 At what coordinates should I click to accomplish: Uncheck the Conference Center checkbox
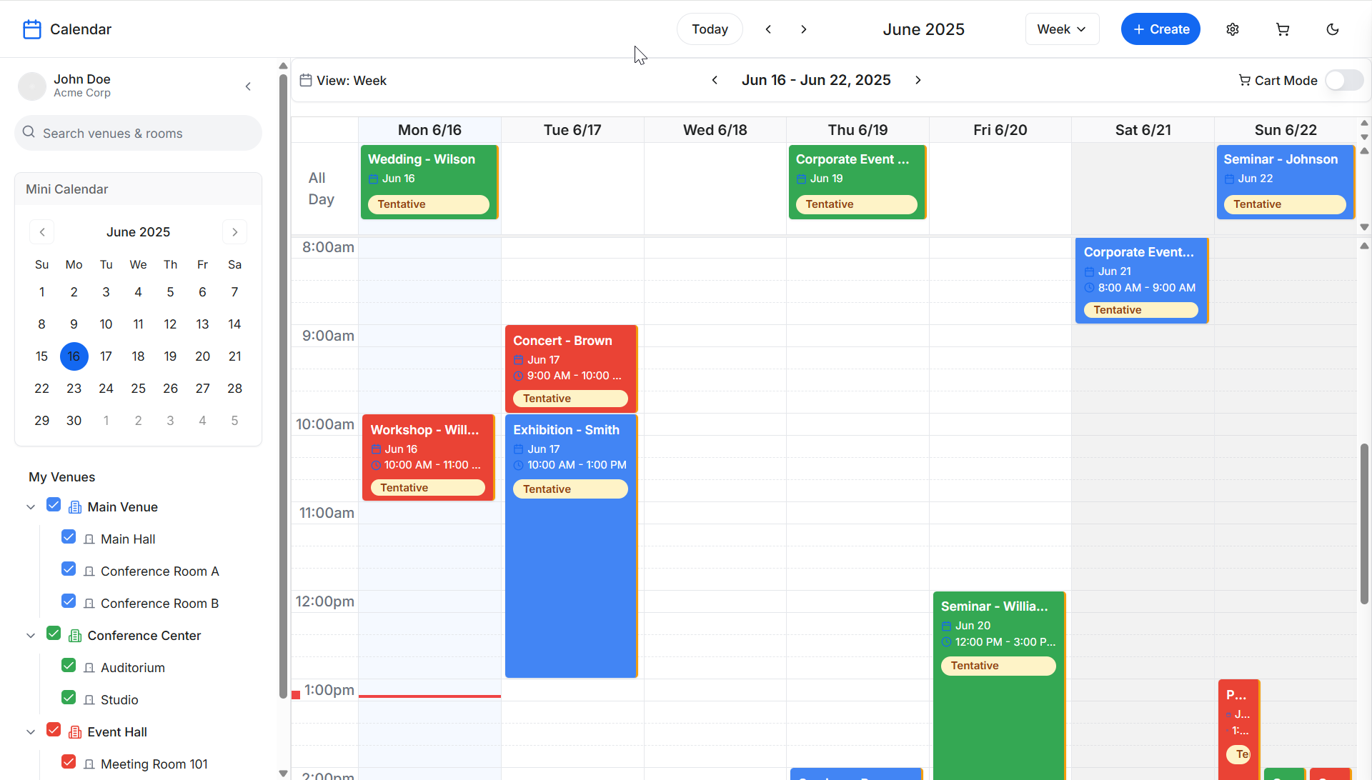[54, 634]
